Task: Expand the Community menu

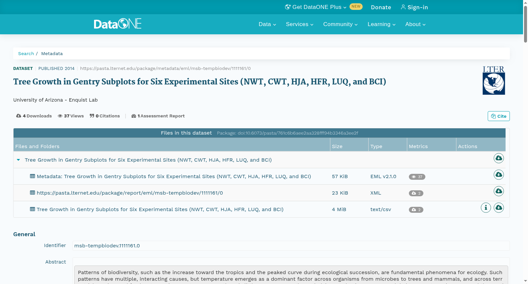Action: click(x=341, y=24)
